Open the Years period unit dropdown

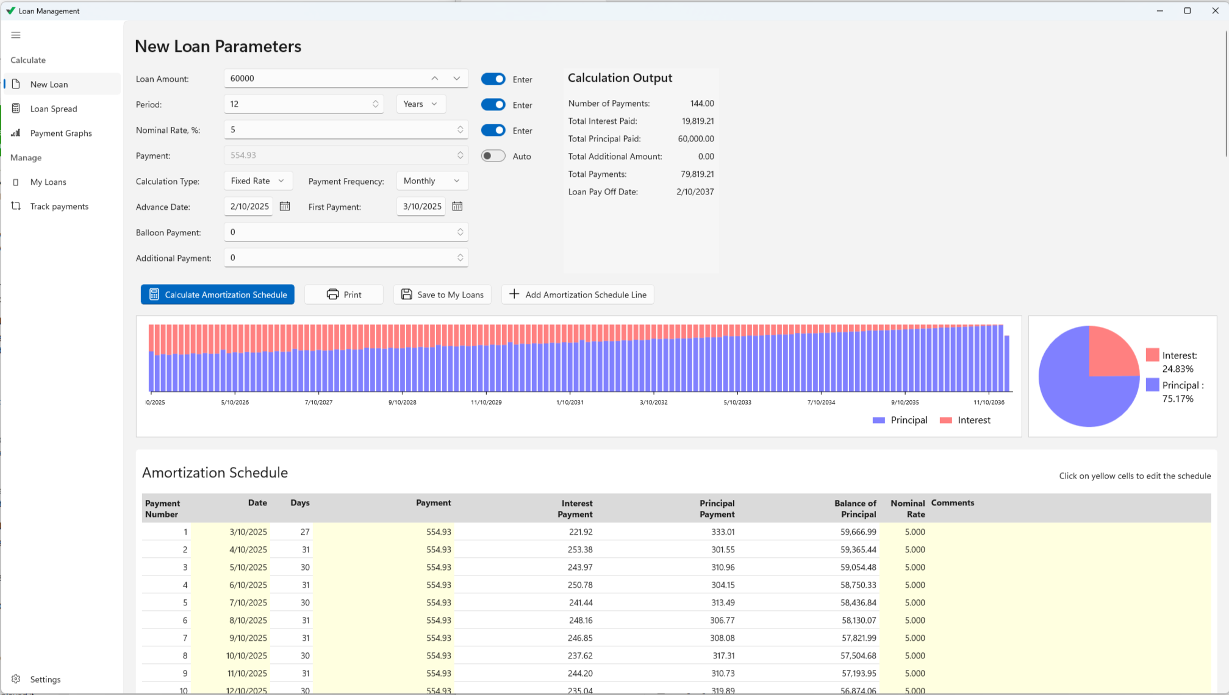(x=420, y=104)
